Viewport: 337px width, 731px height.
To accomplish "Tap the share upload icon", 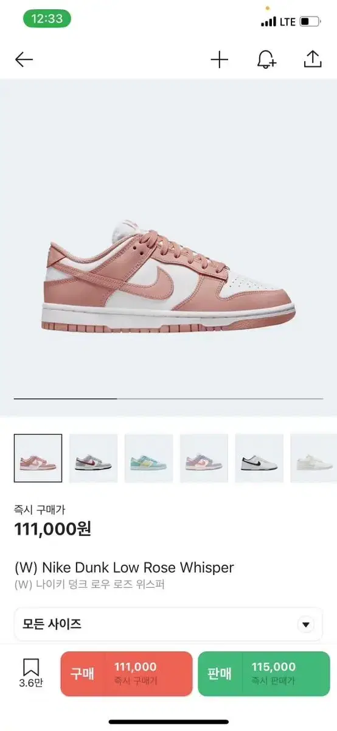I will coord(311,59).
